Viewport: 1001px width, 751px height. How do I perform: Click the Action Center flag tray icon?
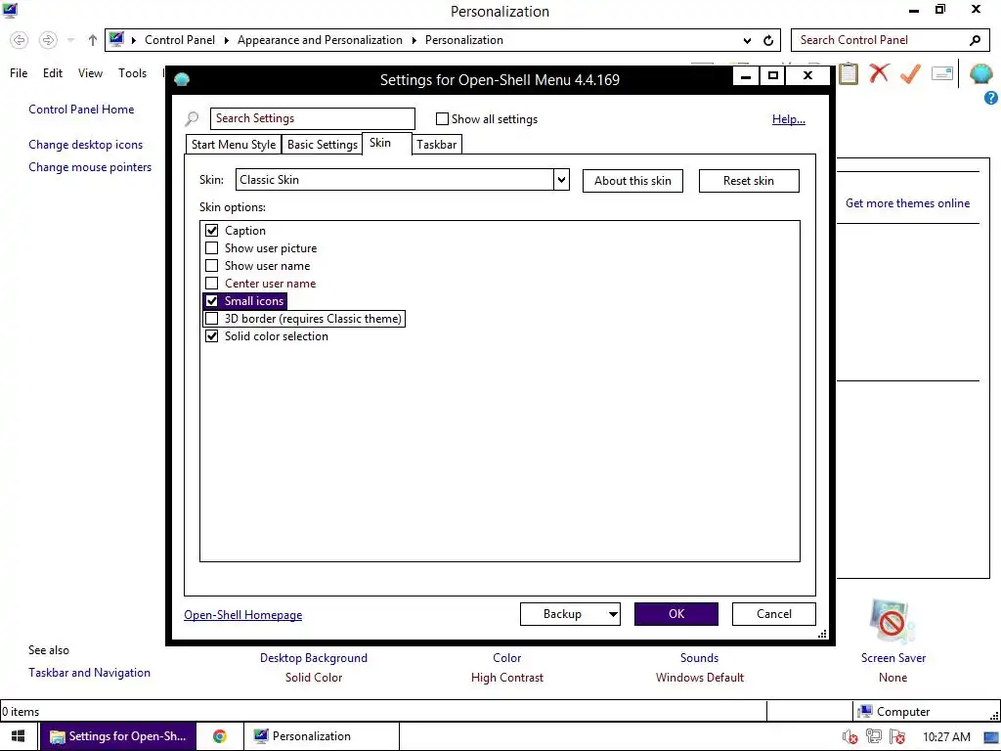897,737
